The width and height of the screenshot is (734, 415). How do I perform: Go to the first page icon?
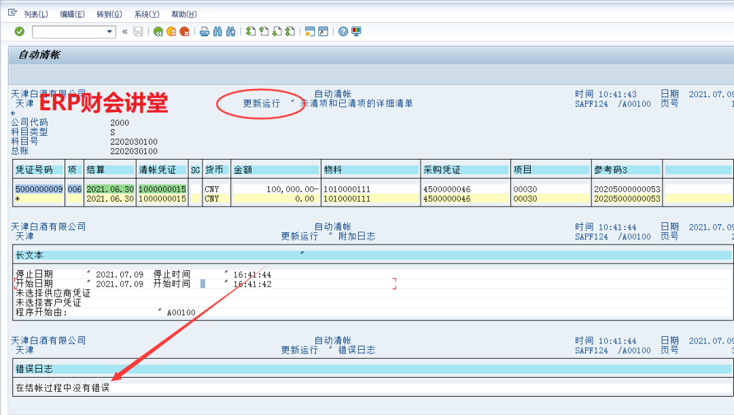point(250,31)
